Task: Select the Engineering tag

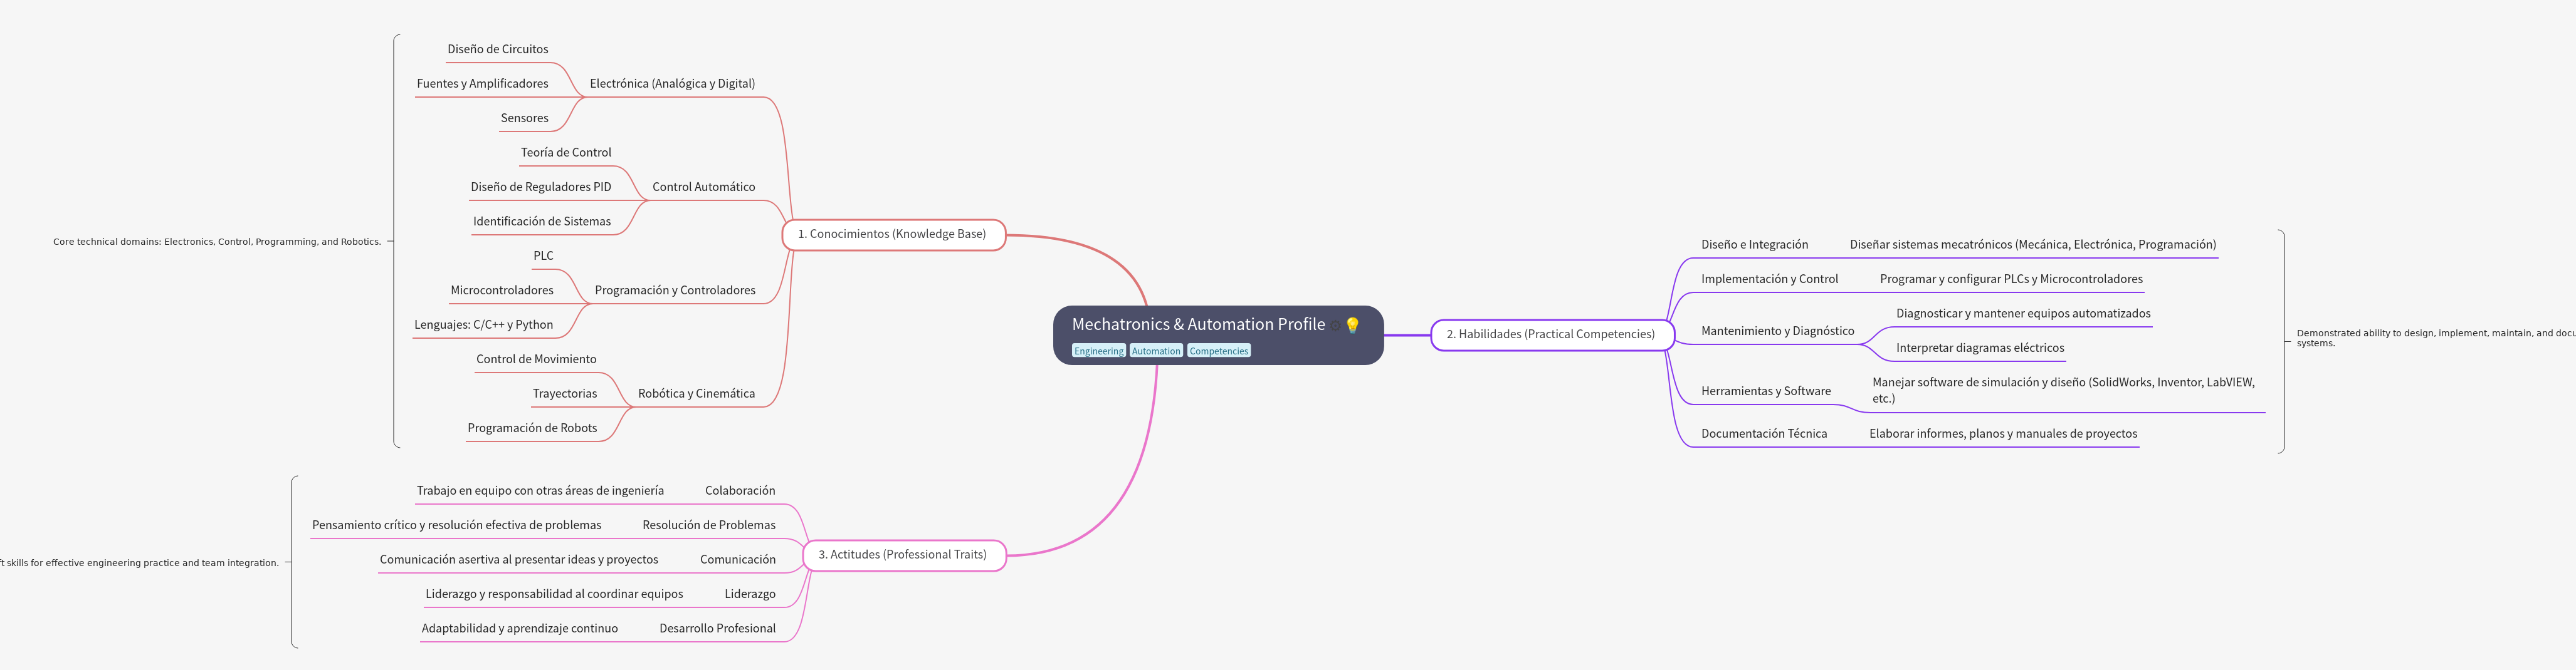Action: 1098,351
